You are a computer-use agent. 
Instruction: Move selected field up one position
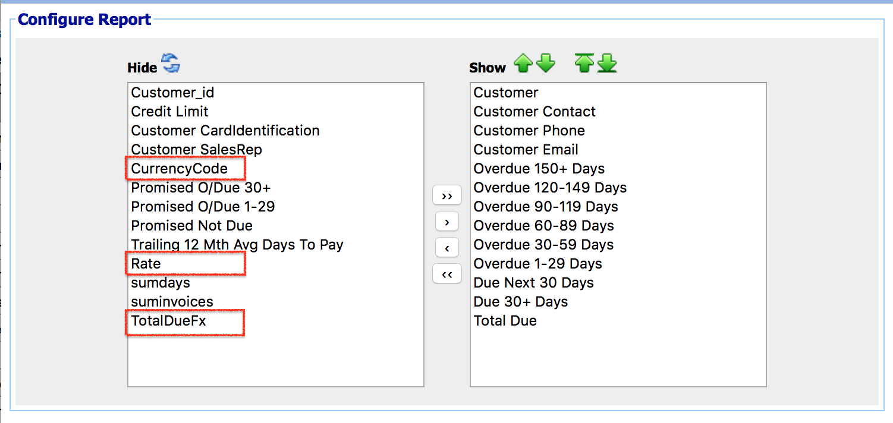tap(523, 63)
